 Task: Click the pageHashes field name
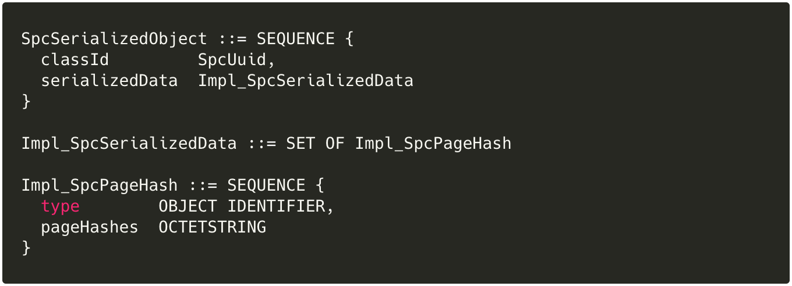(89, 227)
